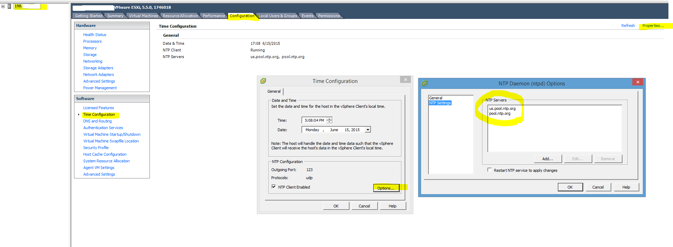The image size is (673, 247).
Task: Close the Time Configuration dialog with X
Action: tap(405, 79)
